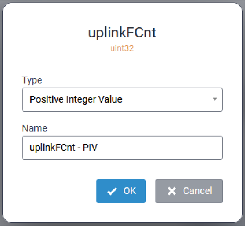Select the "Positive Integer Value" text in combo box

(x=76, y=100)
